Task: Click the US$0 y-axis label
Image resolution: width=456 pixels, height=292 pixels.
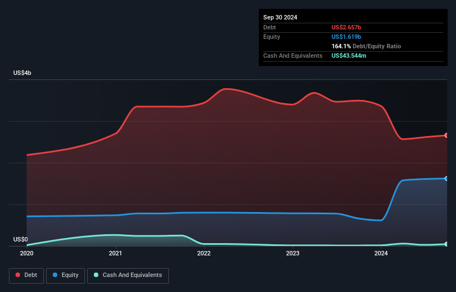Action: click(x=21, y=239)
